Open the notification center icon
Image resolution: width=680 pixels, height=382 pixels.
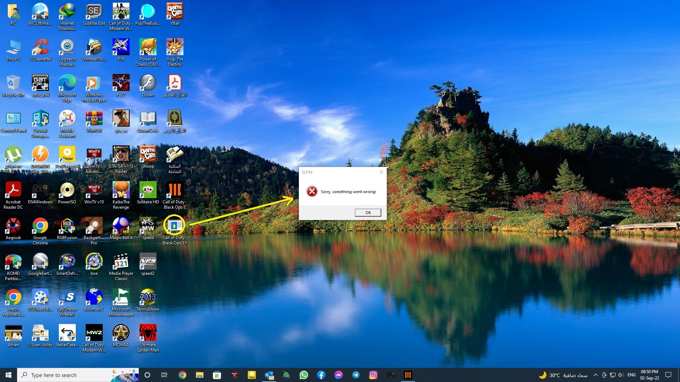pos(668,375)
